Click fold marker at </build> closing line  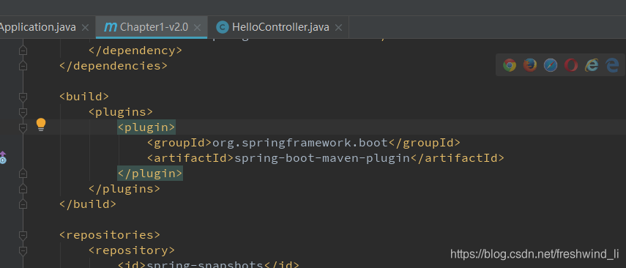[x=23, y=204]
